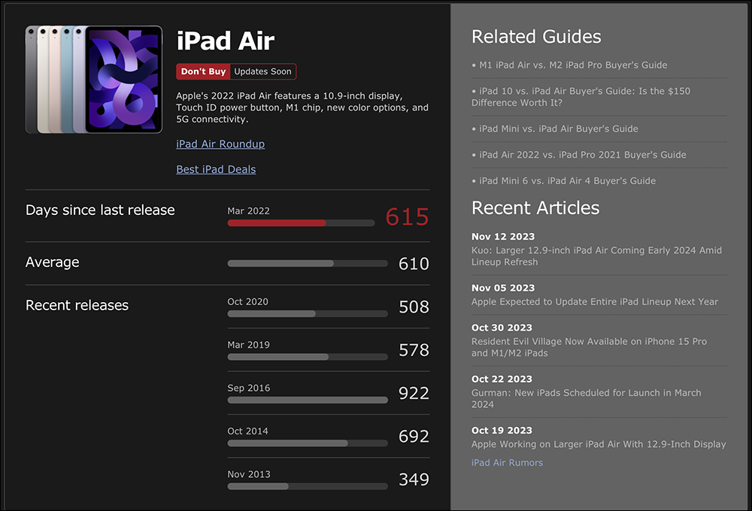Click the Sep 2016 release bar
The width and height of the screenshot is (752, 511).
tap(308, 400)
